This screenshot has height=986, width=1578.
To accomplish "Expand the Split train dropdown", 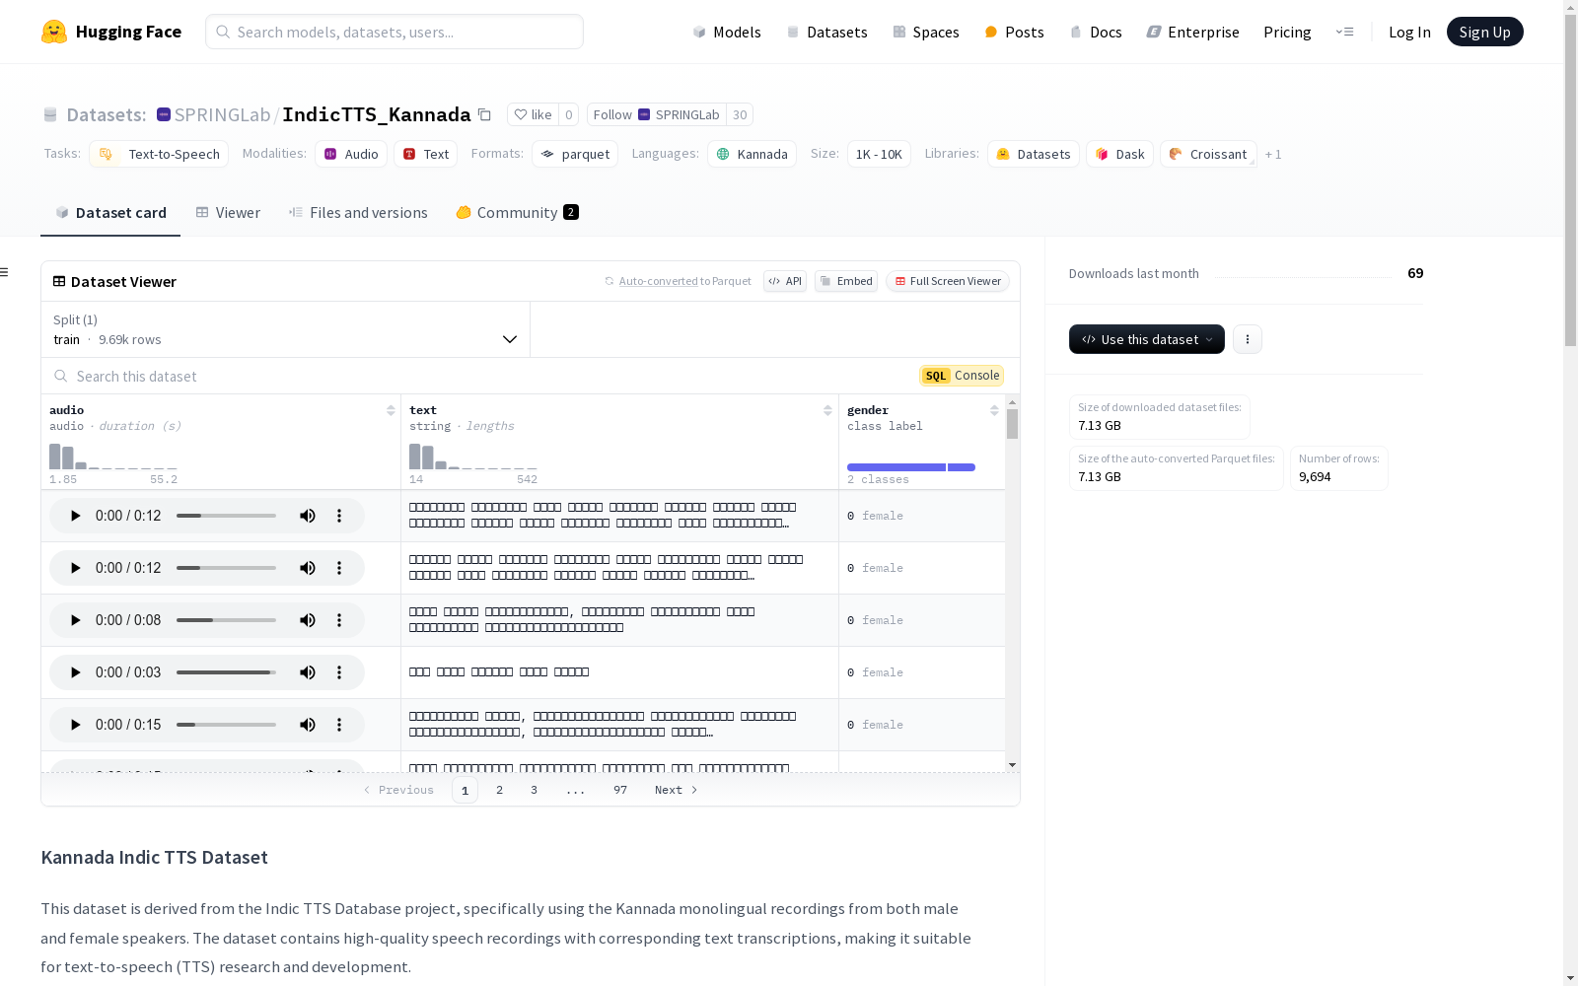I will point(286,329).
